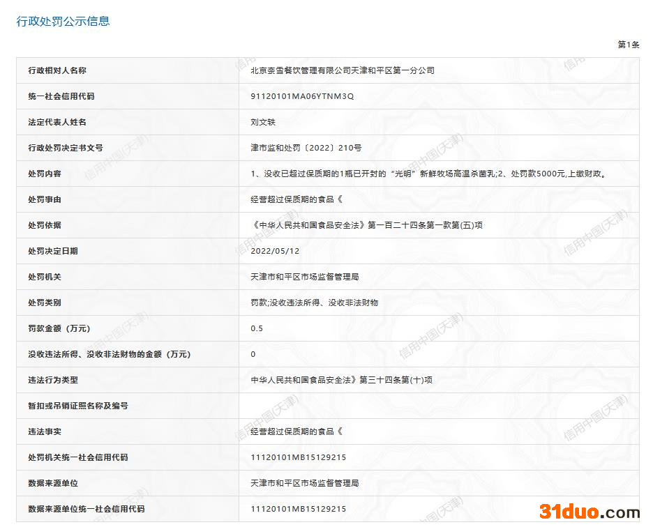Image resolution: width=653 pixels, height=527 pixels.
Task: Click the 数据来源单位 row authority name
Action: coord(304,483)
